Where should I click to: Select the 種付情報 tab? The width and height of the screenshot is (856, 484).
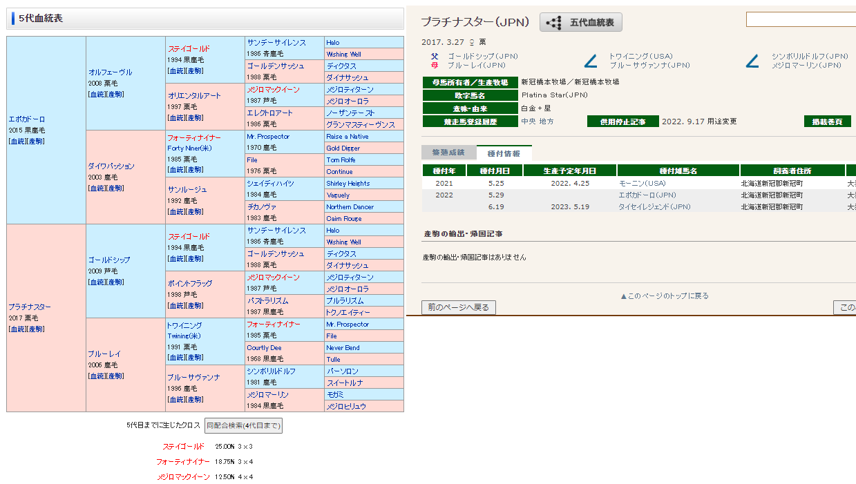point(504,153)
